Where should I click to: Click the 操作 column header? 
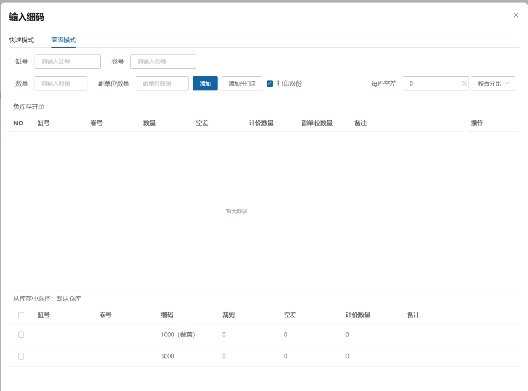477,123
